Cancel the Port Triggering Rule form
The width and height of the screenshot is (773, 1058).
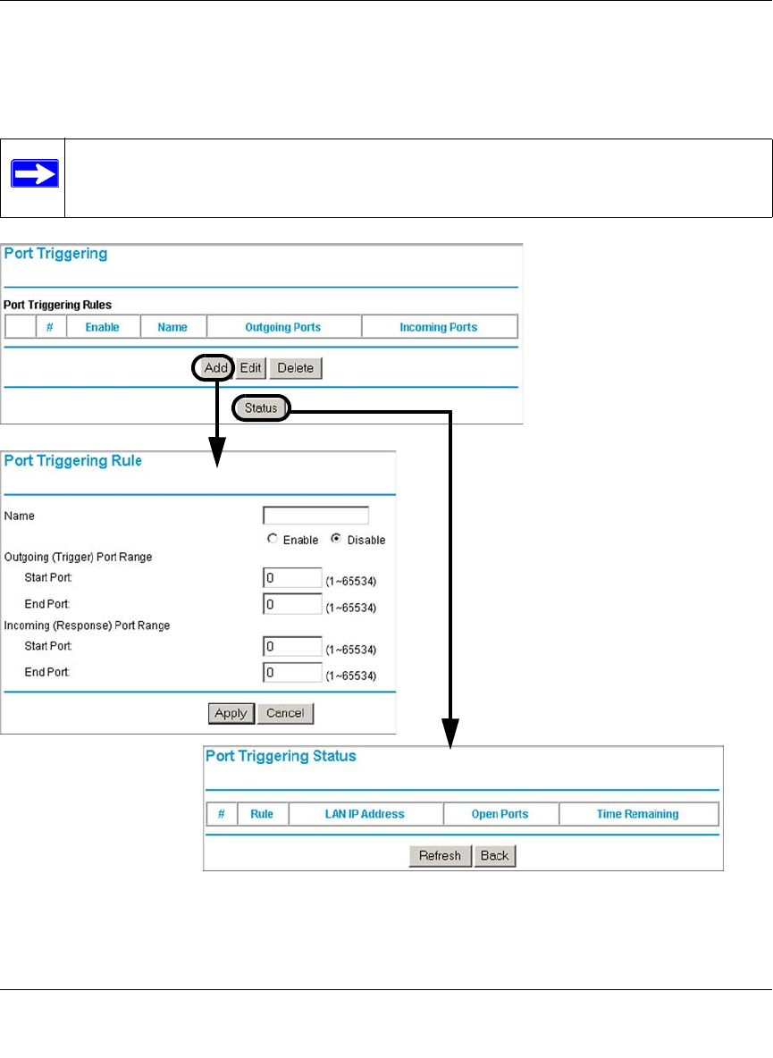click(x=285, y=713)
